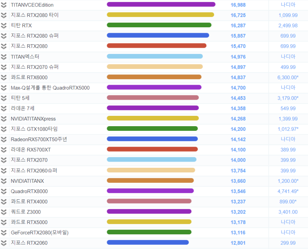308x249 pixels.
Task: Open the Max-Q설계를 통한 QuadroRTX5000 link
Action: [50, 88]
